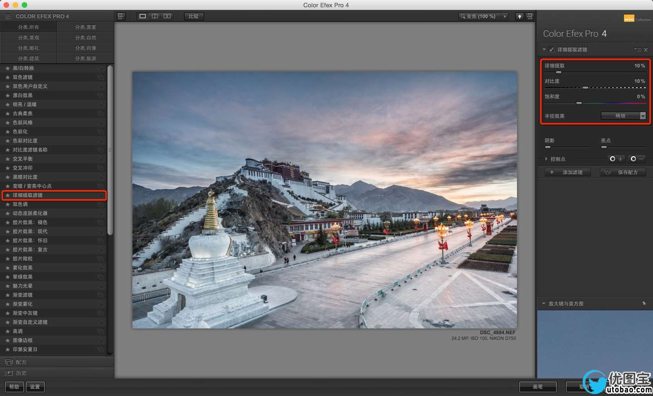The image size is (653, 396).
Task: Hide the right panel with the panel toggle icon
Action: 529,16
